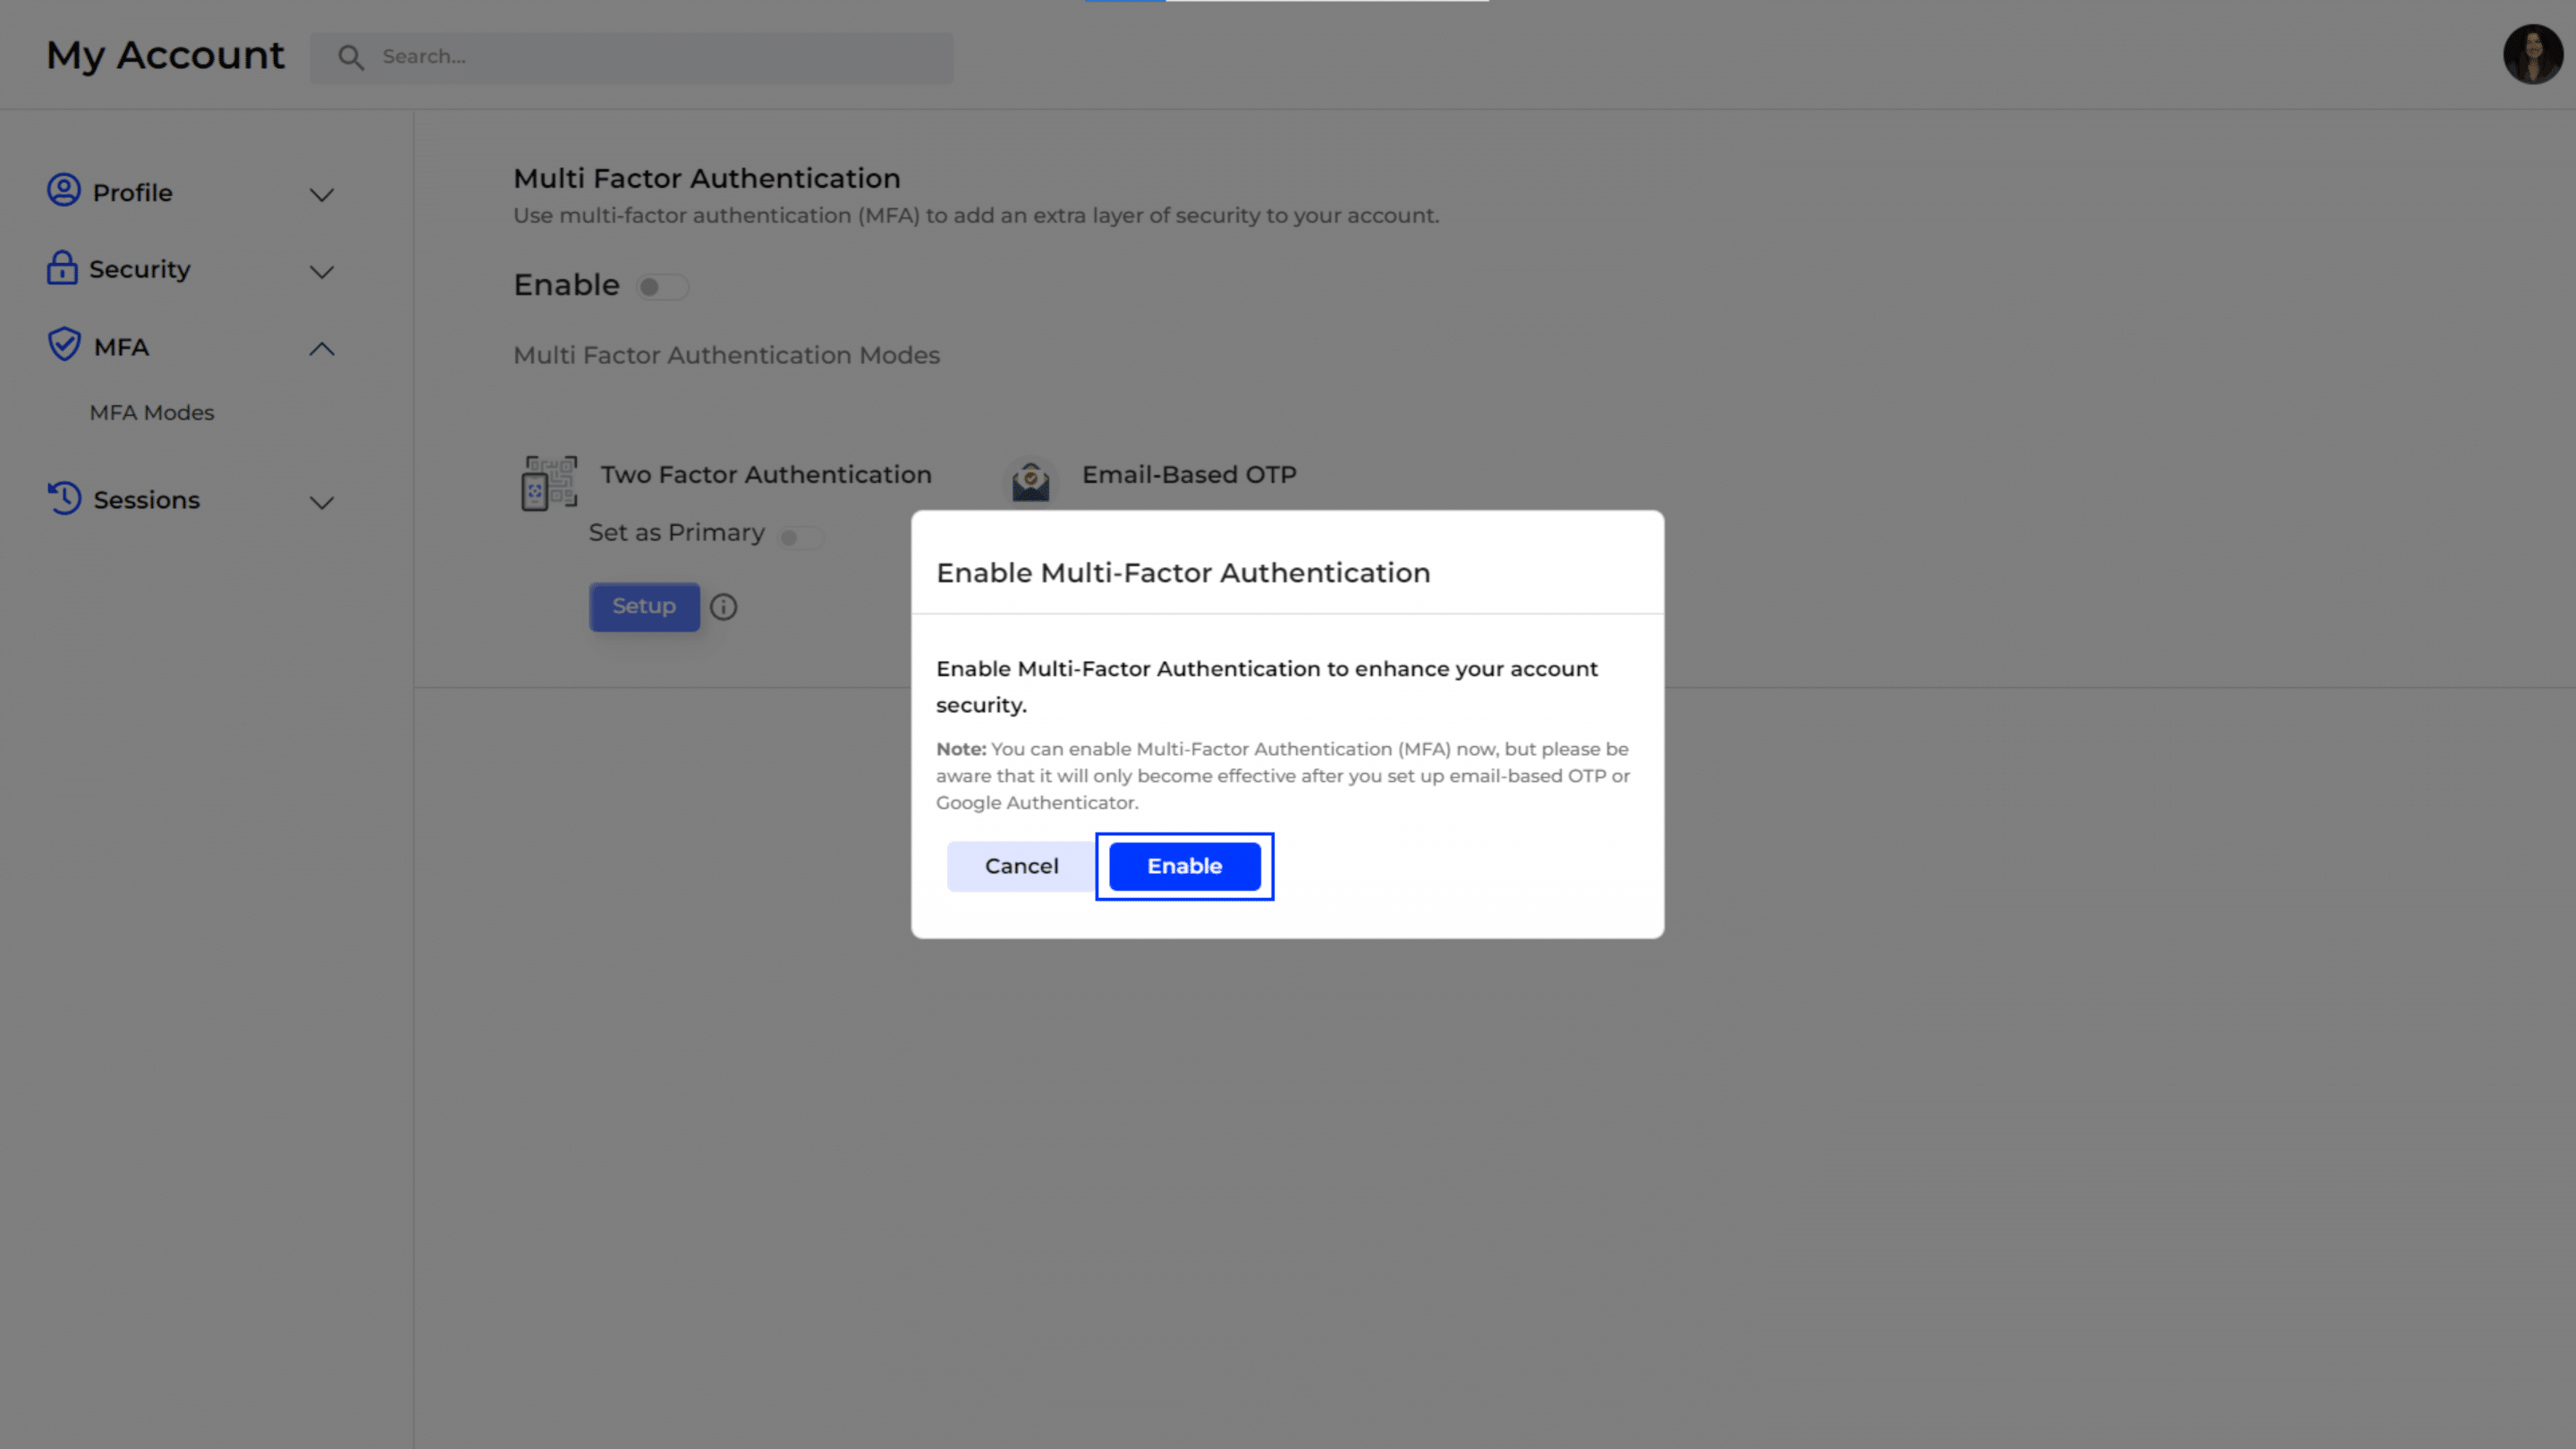Click the info icon beside Setup
Image resolution: width=2576 pixels, height=1449 pixels.
[x=723, y=607]
